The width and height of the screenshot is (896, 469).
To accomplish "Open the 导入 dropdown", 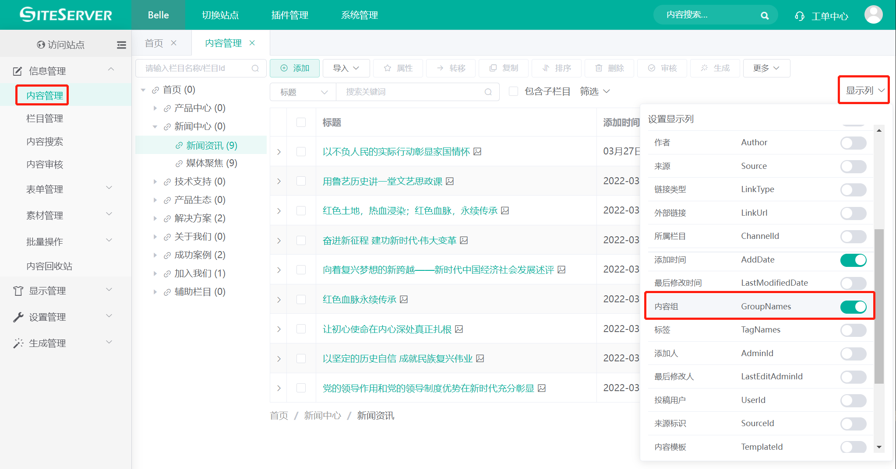I will tap(346, 68).
